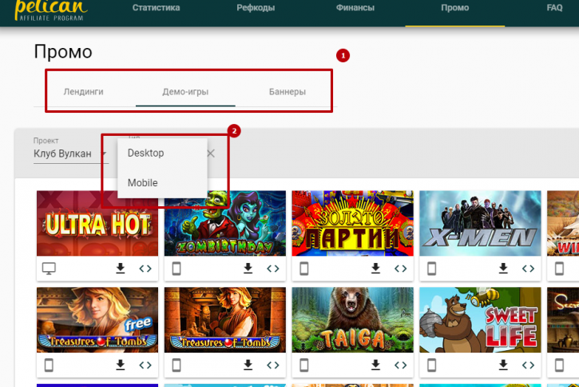Image resolution: width=579 pixels, height=387 pixels.
Task: Download the Taiga demo game
Action: (x=375, y=365)
